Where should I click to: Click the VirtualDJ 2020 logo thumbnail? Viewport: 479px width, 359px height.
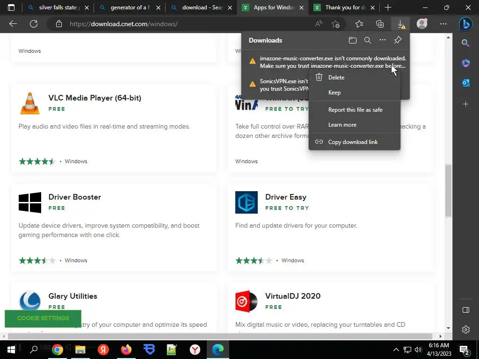(x=246, y=302)
